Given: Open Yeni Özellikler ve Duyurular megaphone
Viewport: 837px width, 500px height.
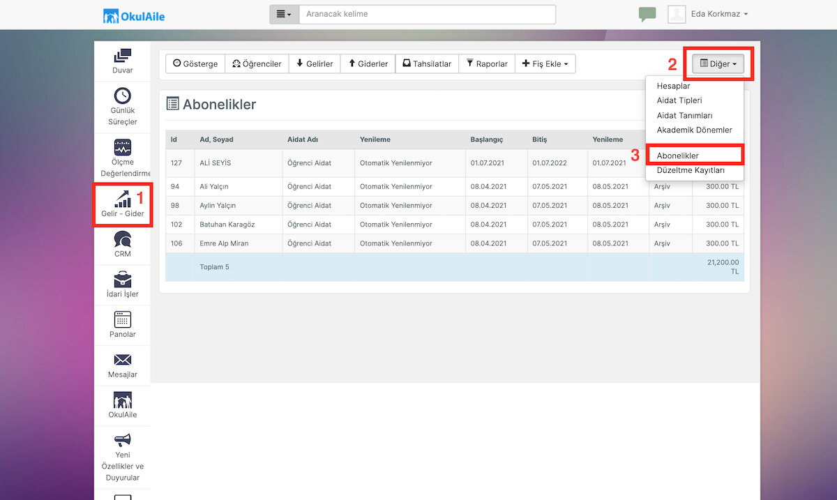Looking at the screenshot, I should (123, 440).
